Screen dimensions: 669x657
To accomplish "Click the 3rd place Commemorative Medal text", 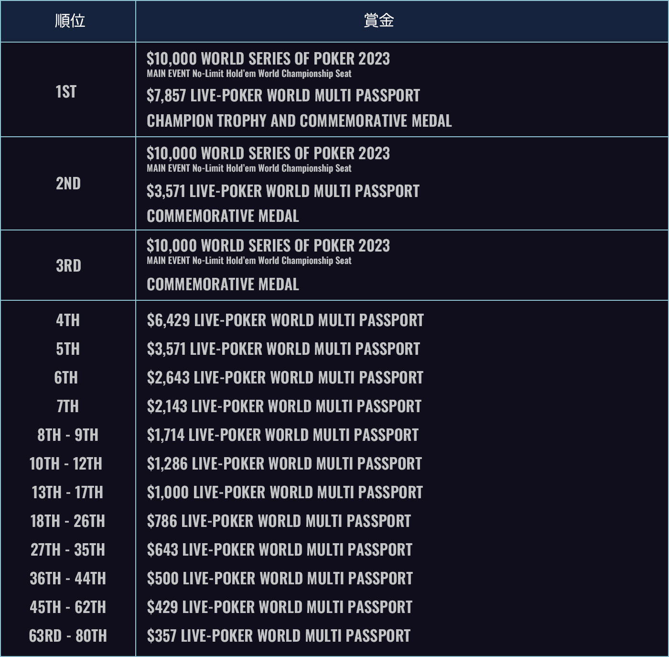I will (223, 285).
